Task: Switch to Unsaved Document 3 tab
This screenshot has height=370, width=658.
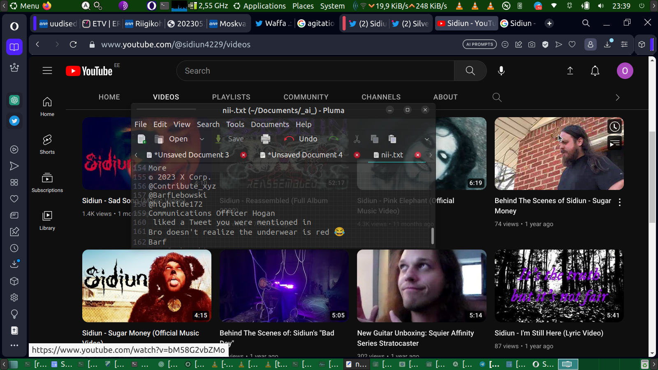Action: 192,155
